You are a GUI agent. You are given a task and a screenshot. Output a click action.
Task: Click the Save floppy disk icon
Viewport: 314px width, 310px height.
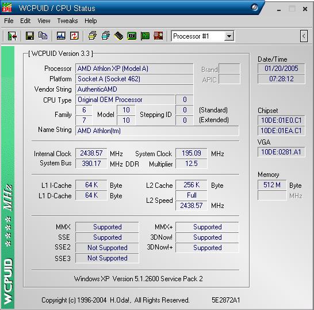30,36
